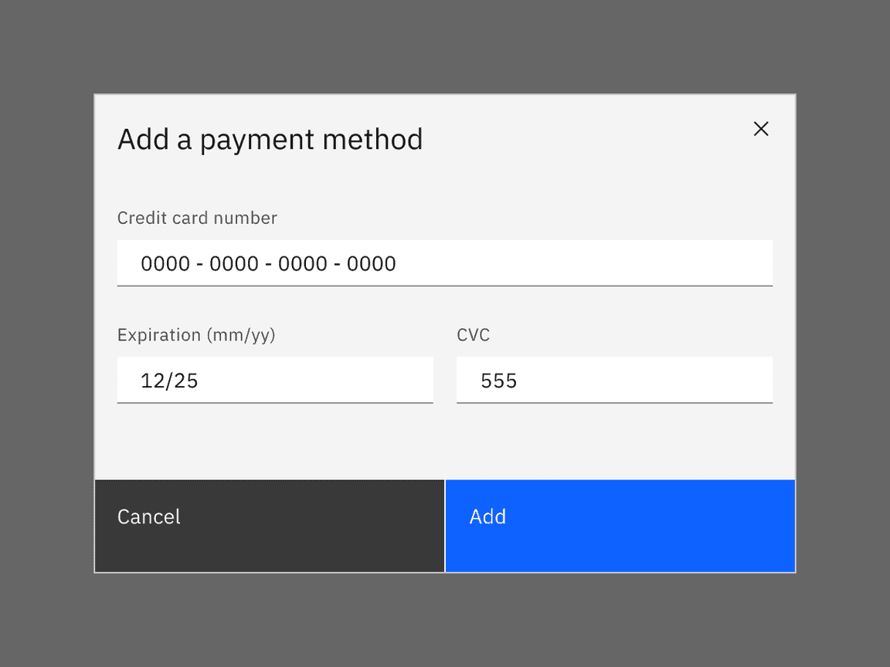Click the CVC label above the field

coord(473,335)
